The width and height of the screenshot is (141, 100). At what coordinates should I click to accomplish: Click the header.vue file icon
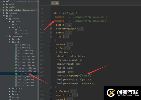[x=16, y=74]
